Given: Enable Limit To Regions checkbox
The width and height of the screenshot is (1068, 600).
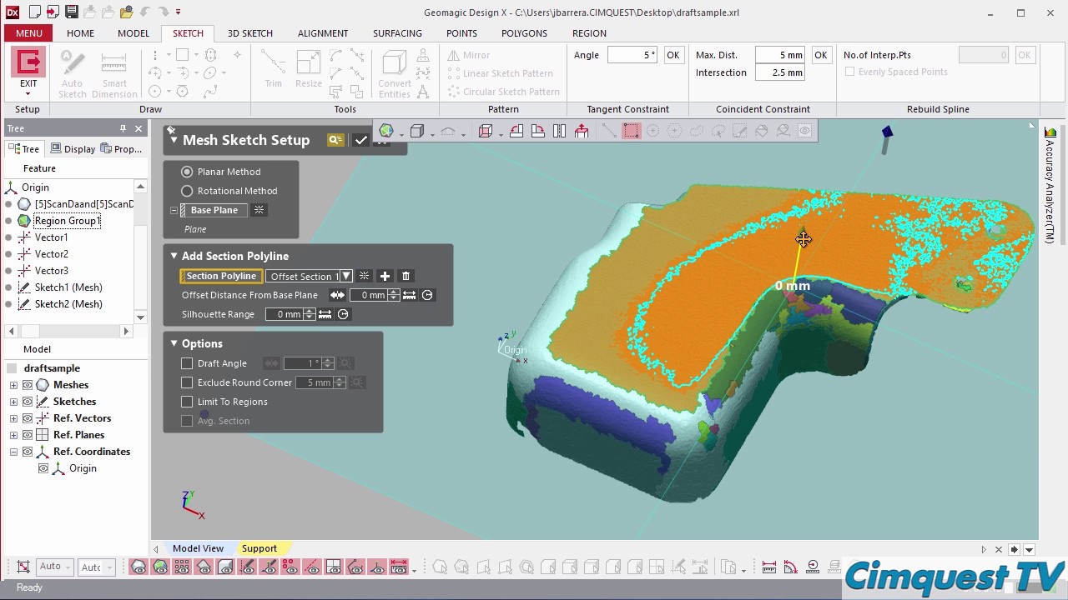Looking at the screenshot, I should click(187, 402).
